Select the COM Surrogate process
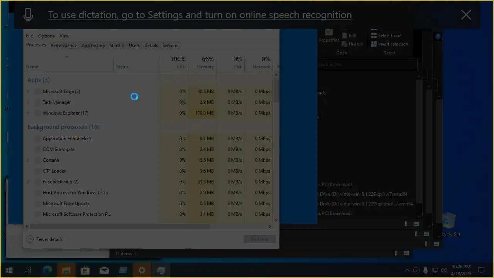Viewport: 494px width, 278px height. pos(149,149)
